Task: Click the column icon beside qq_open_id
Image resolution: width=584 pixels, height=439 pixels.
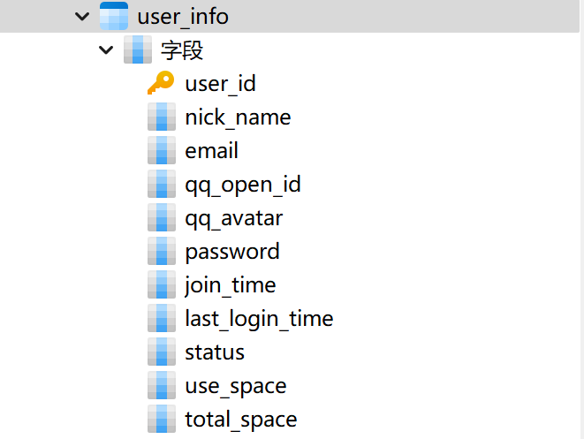Action: click(x=162, y=184)
